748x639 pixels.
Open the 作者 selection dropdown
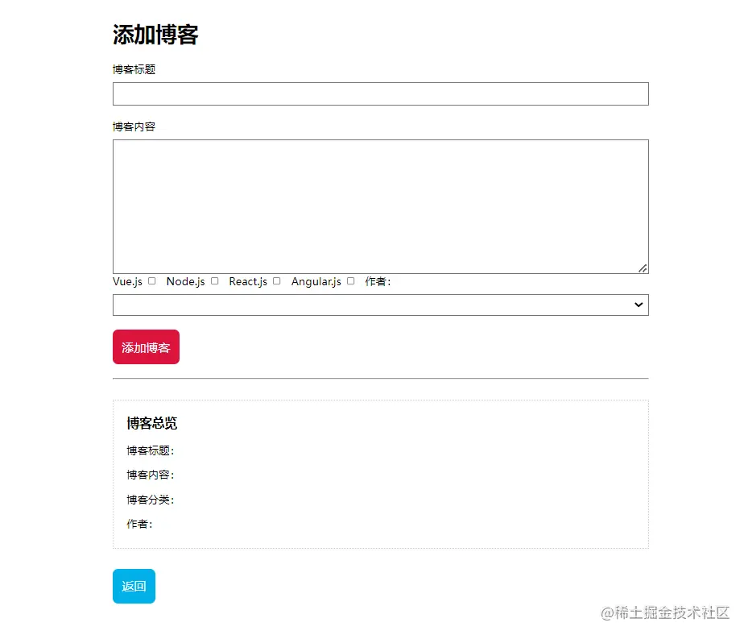(380, 305)
